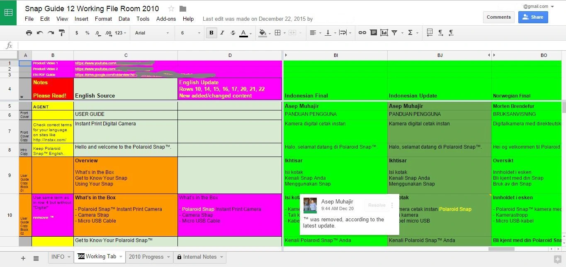This screenshot has height=267, width=566.
Task: Click the Insert chart icon
Action: [x=384, y=33]
